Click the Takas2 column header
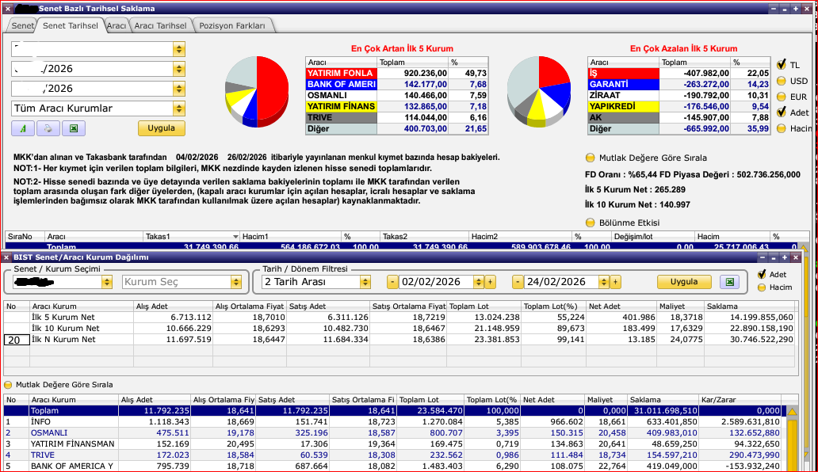This screenshot has height=472, width=818. [424, 237]
